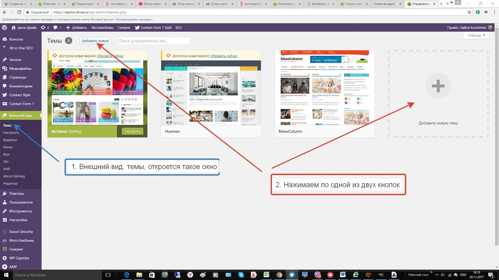The height and width of the screenshot is (280, 499).
Task: Open the MesoColumn theme thumbnail
Action: pos(324,88)
